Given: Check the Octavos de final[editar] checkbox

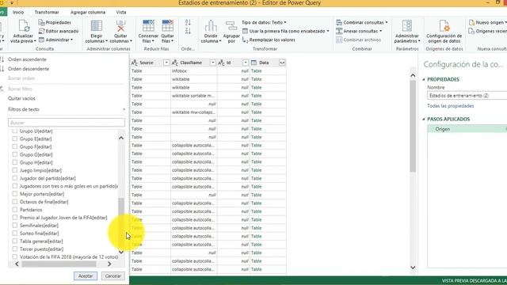Looking at the screenshot, I should tap(14, 202).
